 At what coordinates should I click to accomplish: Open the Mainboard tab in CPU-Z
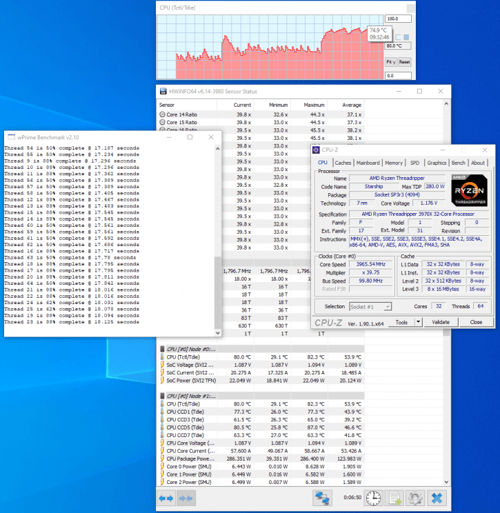tap(368, 163)
